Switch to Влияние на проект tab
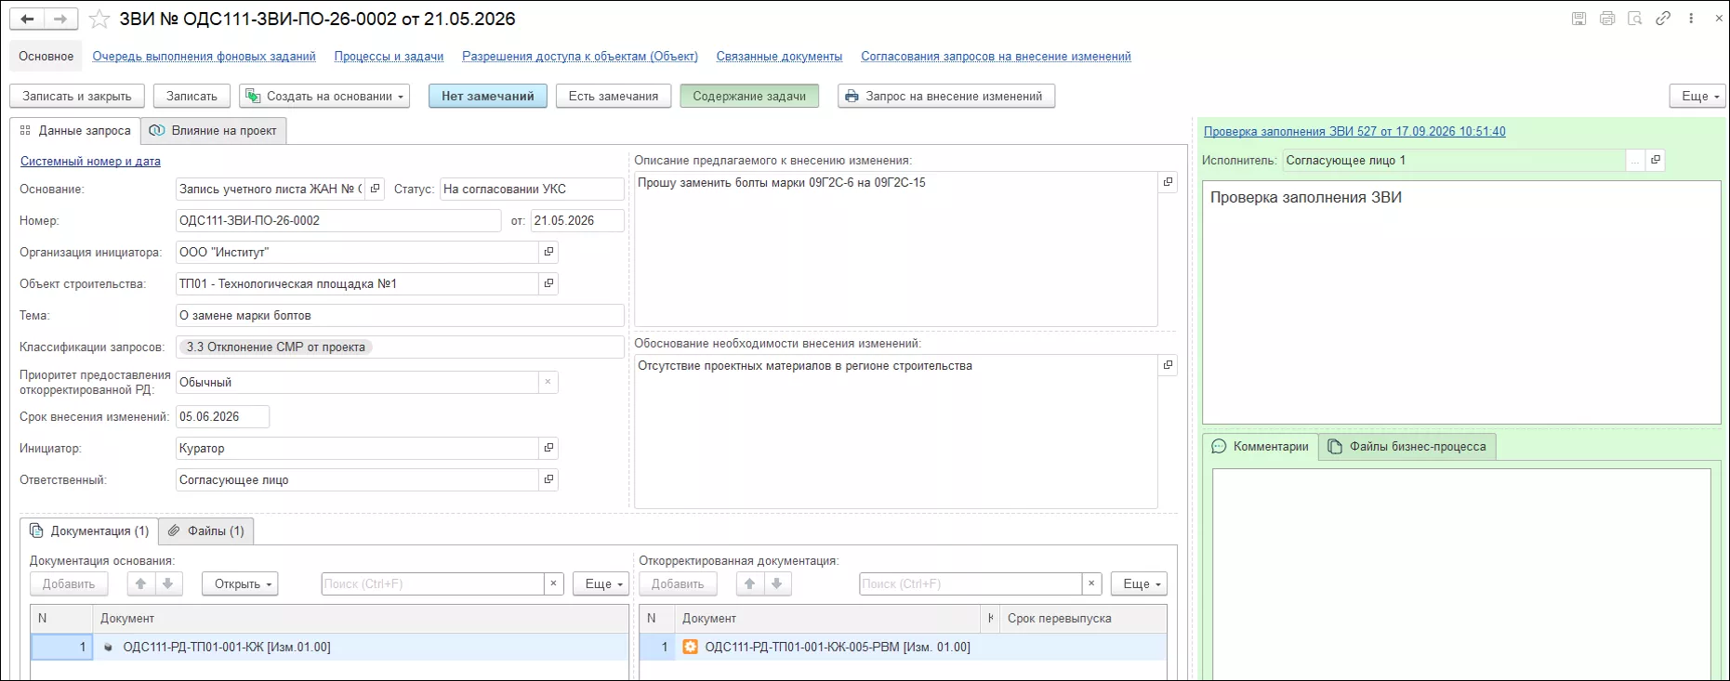Image resolution: width=1730 pixels, height=681 pixels. click(x=214, y=131)
